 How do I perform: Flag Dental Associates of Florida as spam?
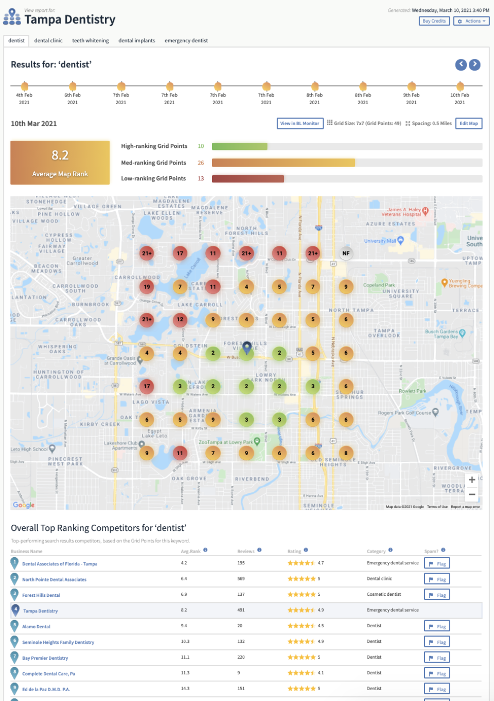(437, 563)
